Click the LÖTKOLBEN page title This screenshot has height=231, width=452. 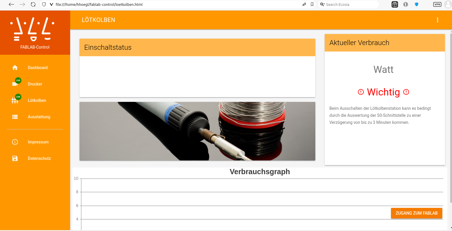98,20
